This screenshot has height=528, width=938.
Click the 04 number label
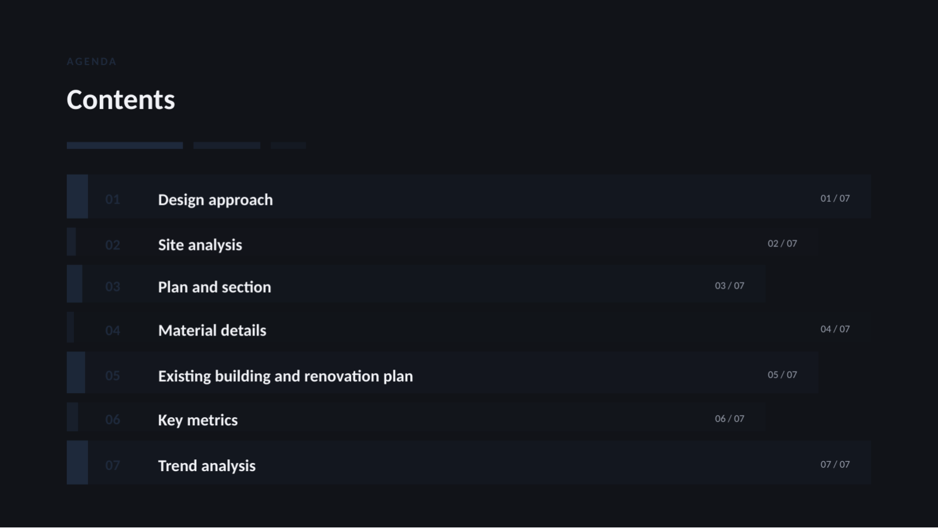[x=113, y=331]
